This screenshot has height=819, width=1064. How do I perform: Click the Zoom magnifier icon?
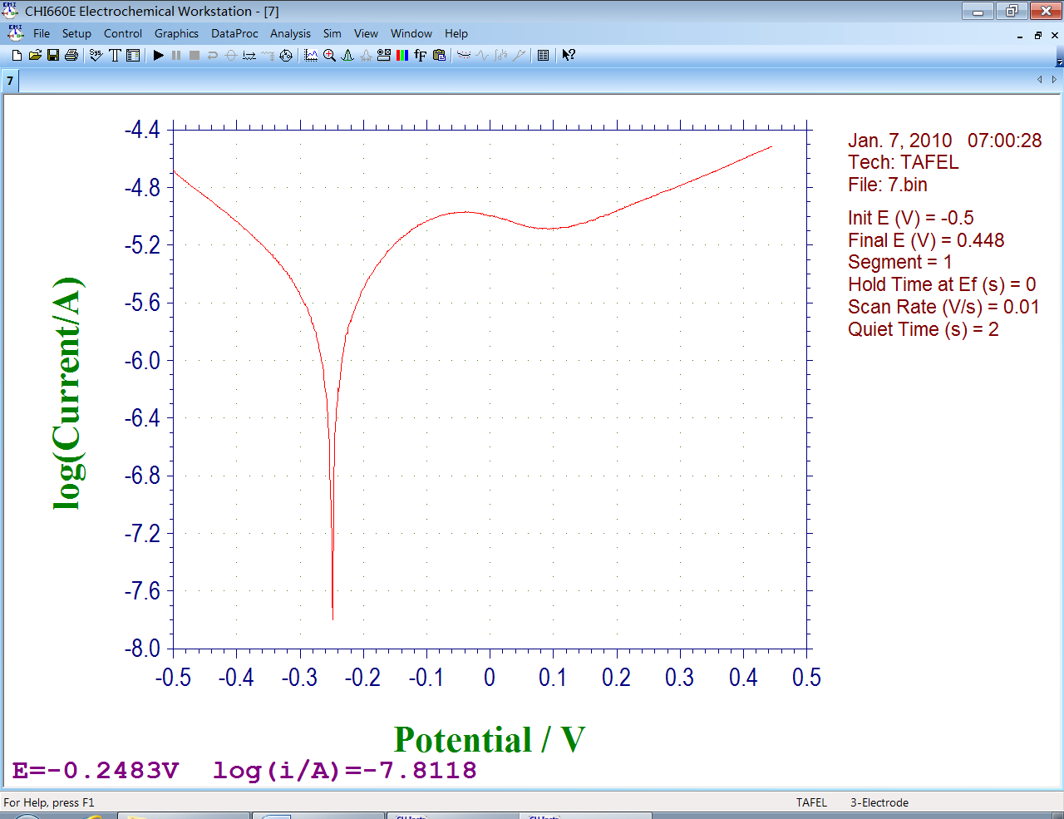coord(329,55)
